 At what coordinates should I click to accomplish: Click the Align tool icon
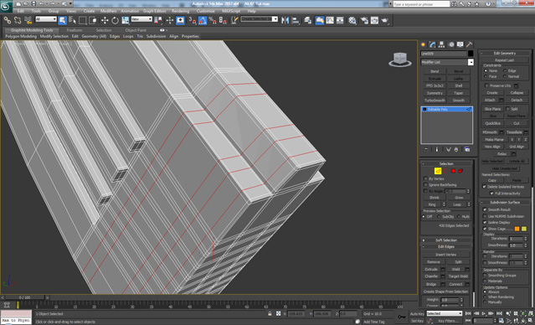296,20
